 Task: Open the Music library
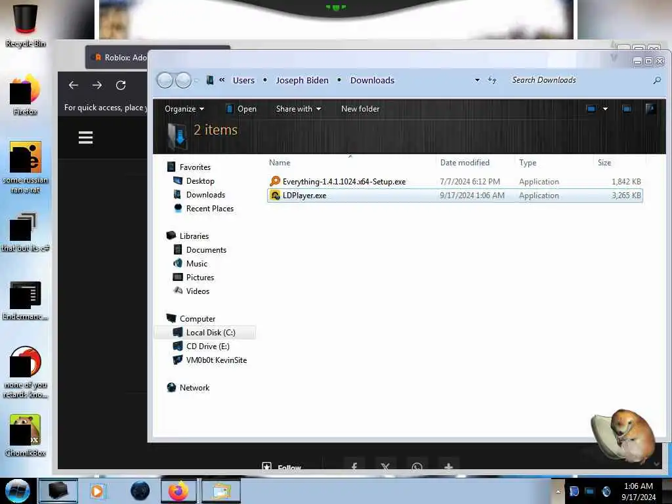tap(196, 264)
